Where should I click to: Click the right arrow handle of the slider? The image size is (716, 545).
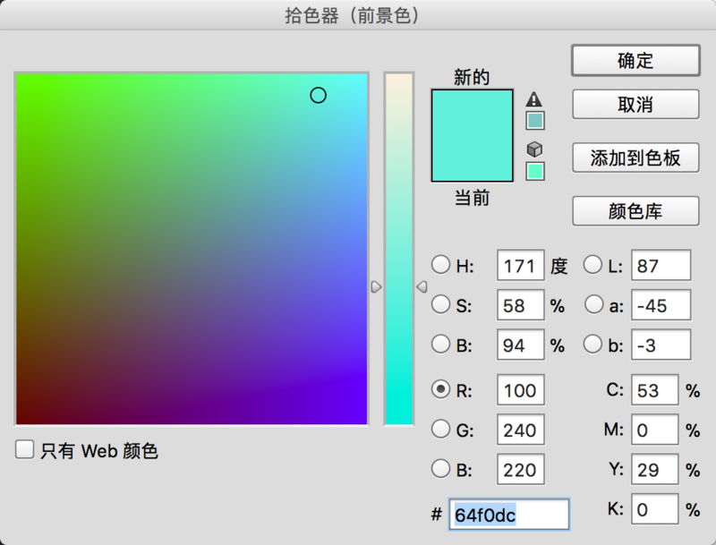point(422,286)
